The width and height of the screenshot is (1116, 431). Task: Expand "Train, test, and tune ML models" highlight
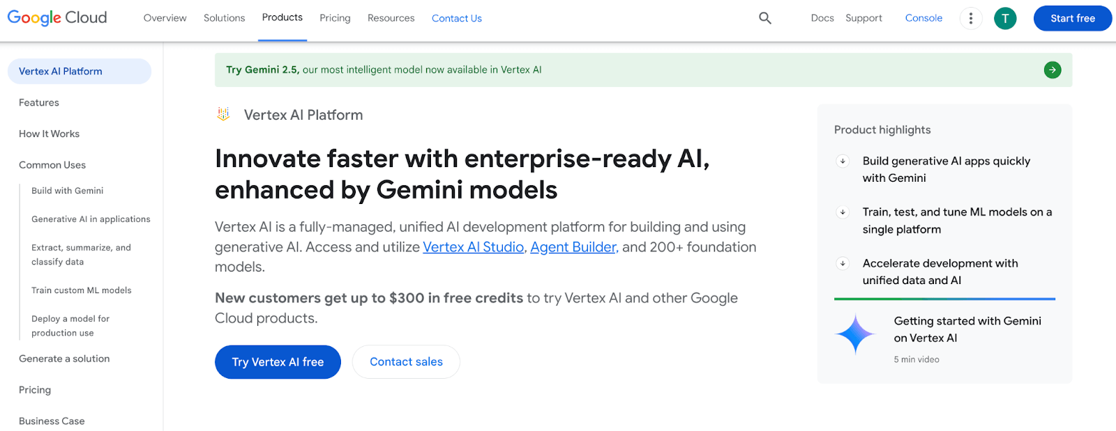click(843, 212)
